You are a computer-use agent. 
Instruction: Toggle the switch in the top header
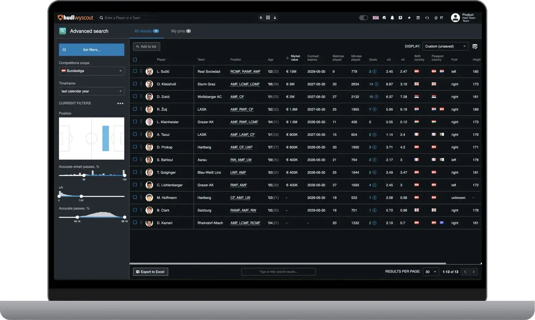click(x=363, y=18)
